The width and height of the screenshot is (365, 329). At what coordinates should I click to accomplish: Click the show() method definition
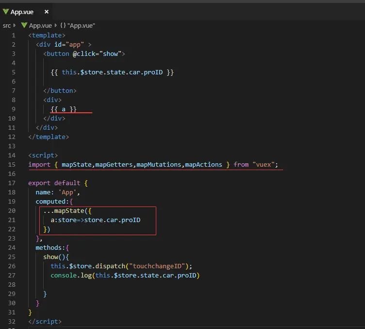56,257
